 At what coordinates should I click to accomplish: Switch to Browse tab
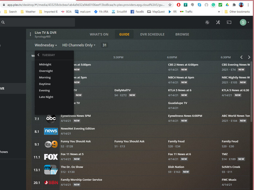[x=182, y=34]
